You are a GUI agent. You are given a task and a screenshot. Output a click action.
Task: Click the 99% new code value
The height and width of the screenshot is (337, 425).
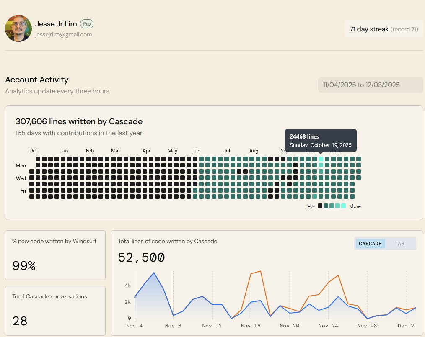tap(24, 265)
